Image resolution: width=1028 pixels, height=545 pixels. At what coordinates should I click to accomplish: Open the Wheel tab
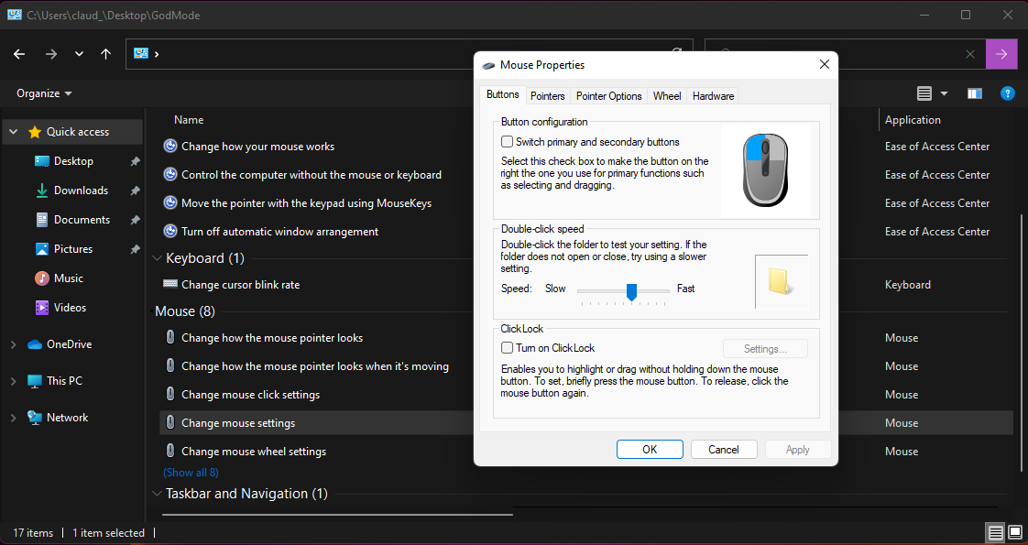pyautogui.click(x=666, y=96)
